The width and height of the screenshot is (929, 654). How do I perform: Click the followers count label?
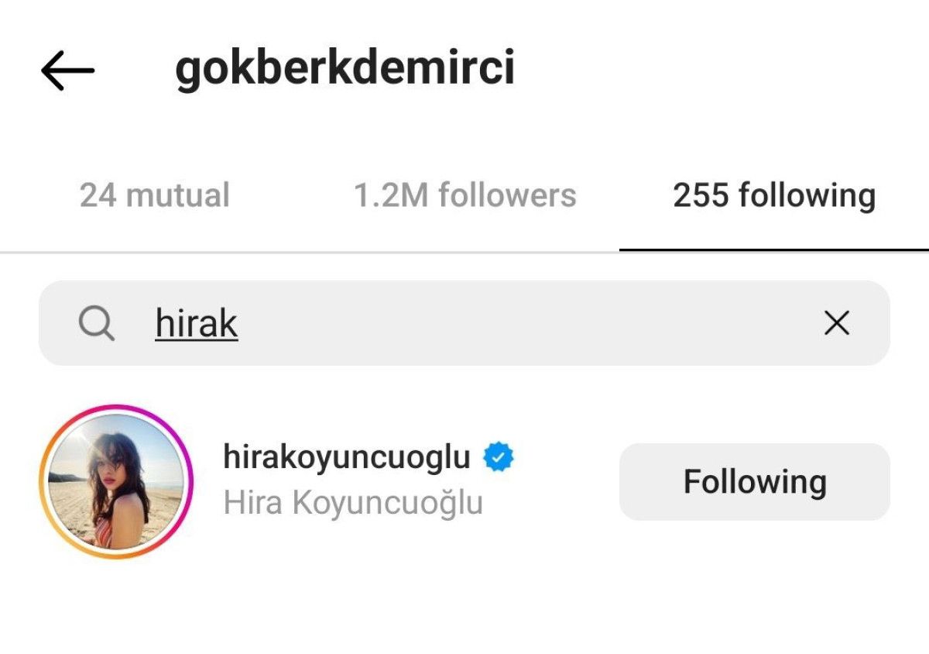click(x=464, y=195)
